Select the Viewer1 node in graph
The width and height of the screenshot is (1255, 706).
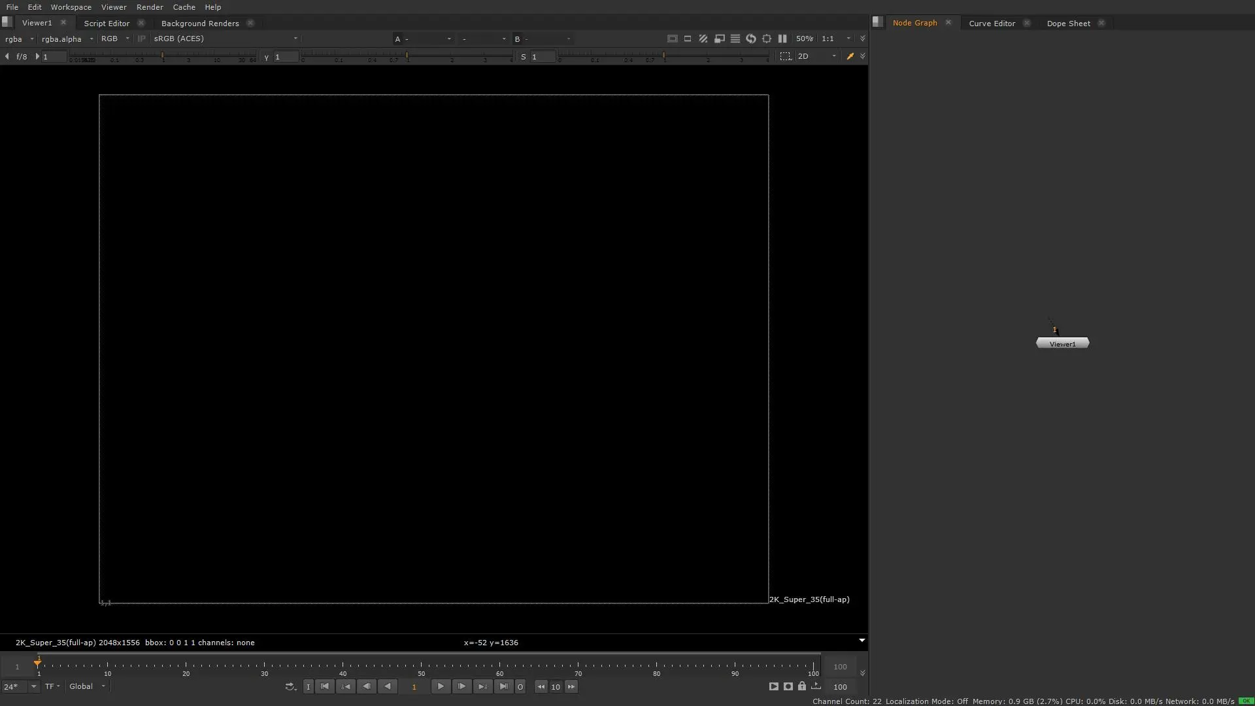(x=1062, y=344)
